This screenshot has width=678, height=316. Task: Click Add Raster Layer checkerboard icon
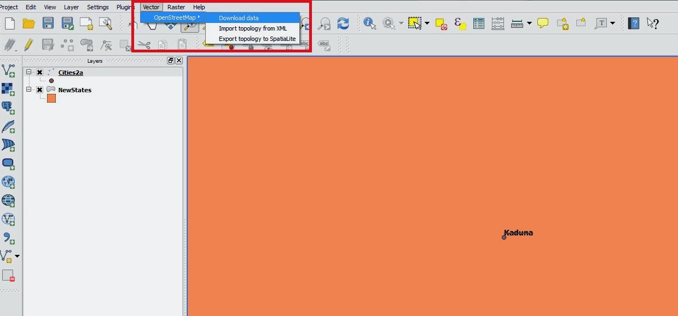(8, 89)
